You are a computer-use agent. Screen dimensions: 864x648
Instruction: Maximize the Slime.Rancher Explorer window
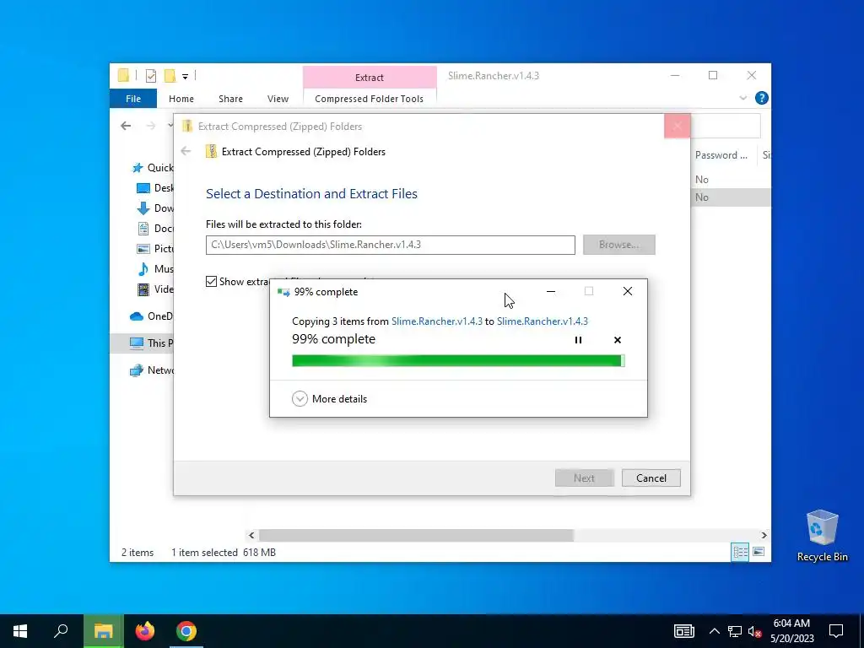pos(712,75)
